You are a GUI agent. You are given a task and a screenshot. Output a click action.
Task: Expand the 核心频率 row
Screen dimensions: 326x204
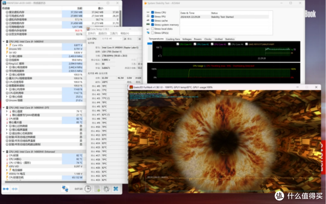pos(7,56)
